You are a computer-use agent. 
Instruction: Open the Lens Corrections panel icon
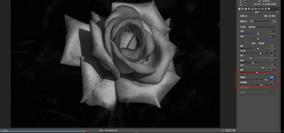tap(256, 9)
